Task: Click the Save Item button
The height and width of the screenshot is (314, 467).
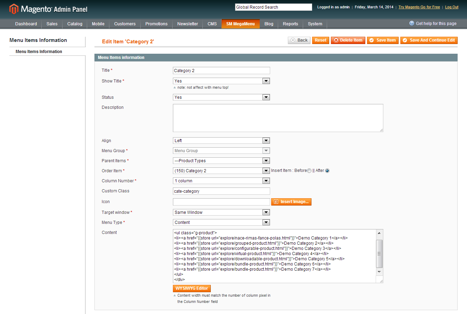Action: [383, 40]
